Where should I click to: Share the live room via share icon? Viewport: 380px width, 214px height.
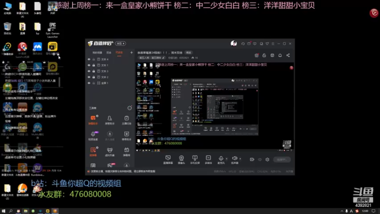288,55
